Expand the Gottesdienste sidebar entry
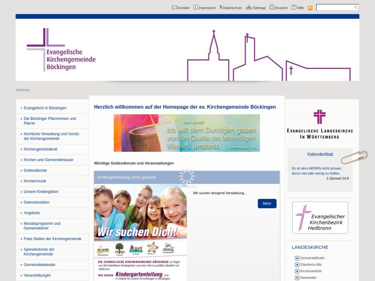Image resolution: width=375 pixels, height=281 pixels. click(35, 170)
